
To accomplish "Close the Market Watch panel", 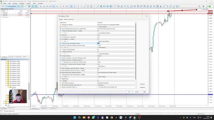I will [x=29, y=9].
